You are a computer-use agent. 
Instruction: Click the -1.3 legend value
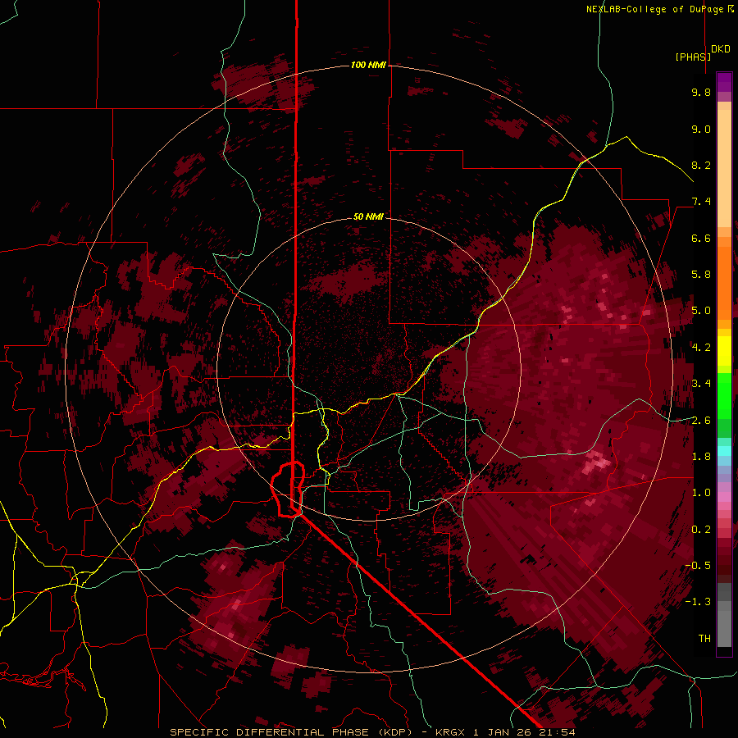point(698,602)
